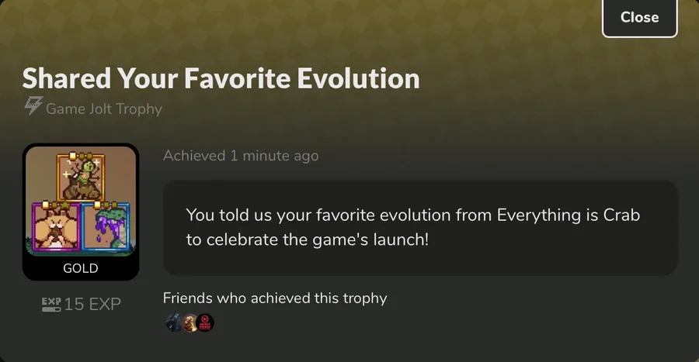The image size is (699, 362).
Task: Open the golden-brown friend avatar
Action: [190, 323]
